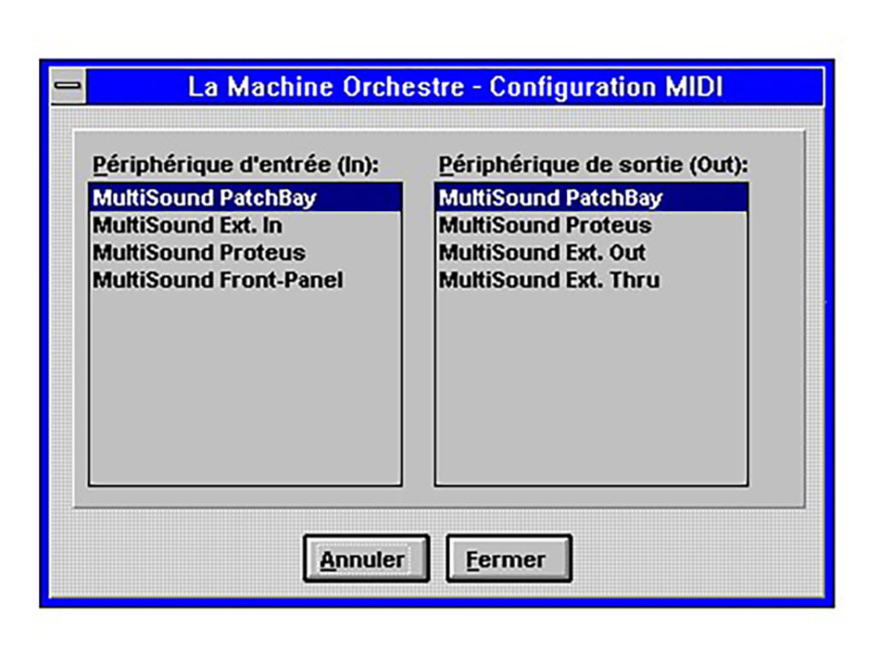Select MultiSound Ext. In input device
This screenshot has width=880, height=665.
click(245, 225)
